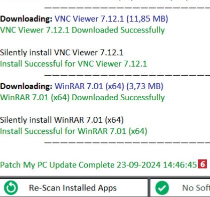The width and height of the screenshot is (210, 197).
Task: Select 'Silently install WinRAR 7.01 (x64)' line
Action: [x=62, y=120]
